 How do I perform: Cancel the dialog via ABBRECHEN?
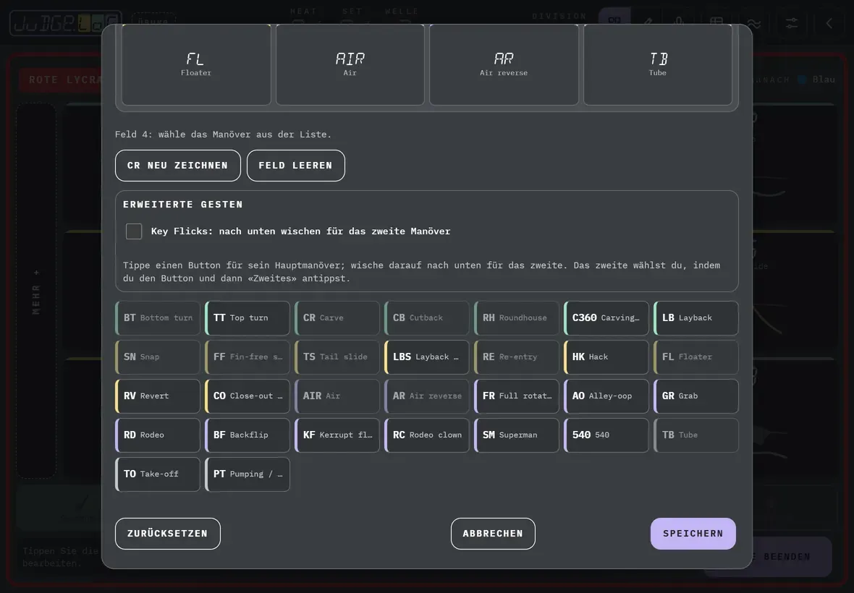tap(493, 534)
